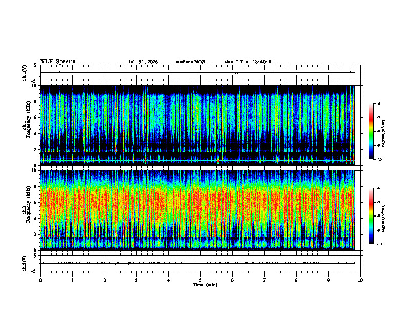Click the ch.2 spectrogram color scale bar
This screenshot has height=314, width=406.
point(371,216)
